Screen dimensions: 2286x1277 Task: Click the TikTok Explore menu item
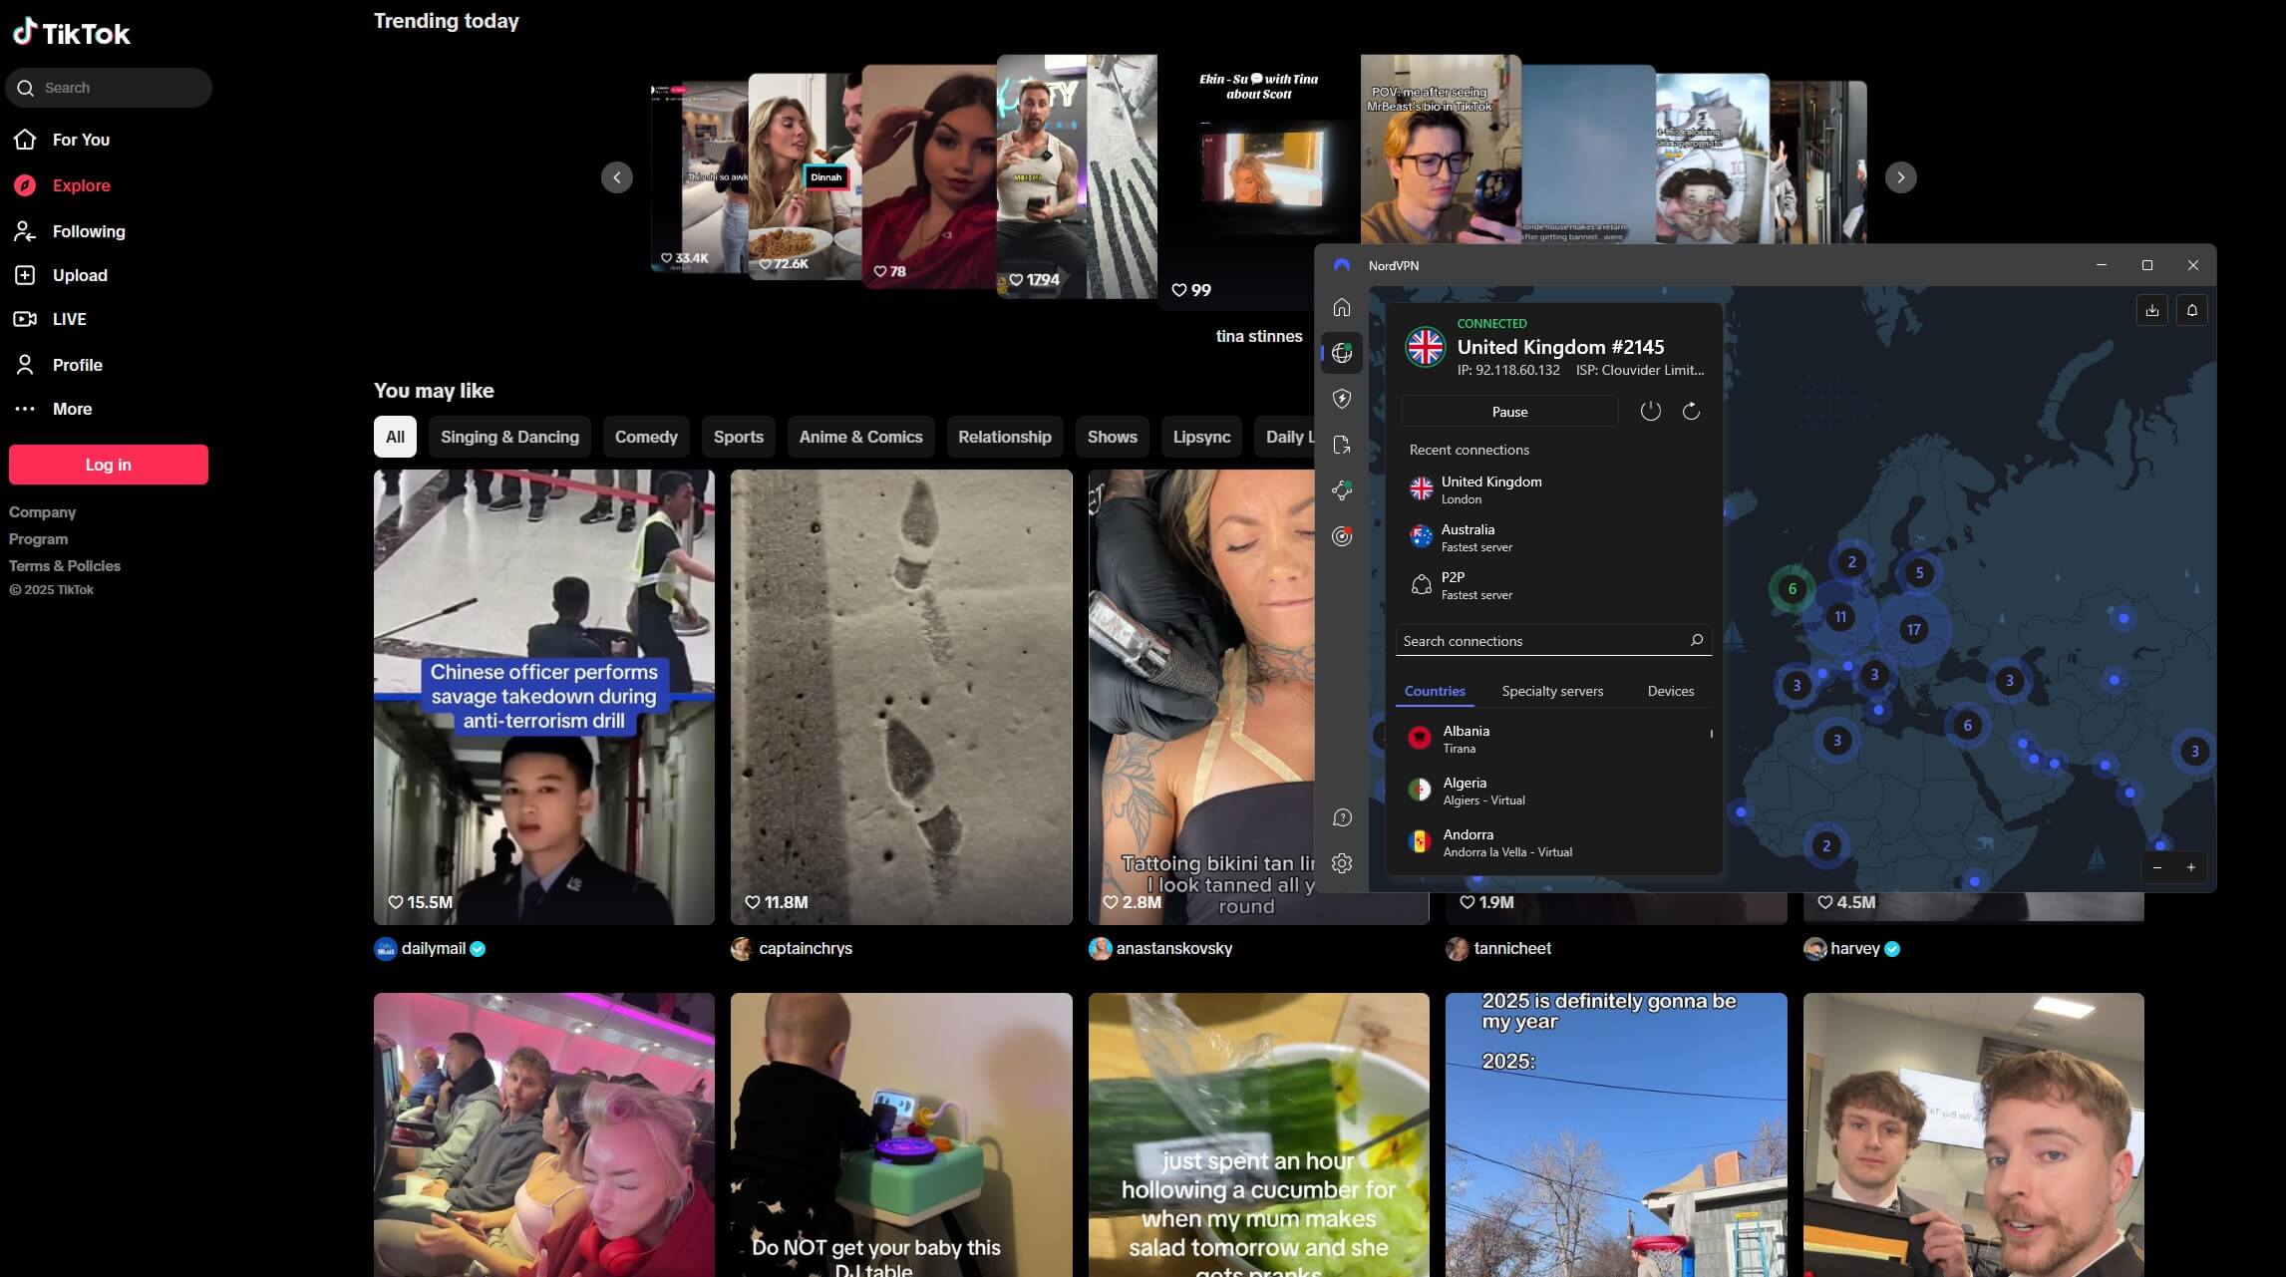[x=82, y=185]
